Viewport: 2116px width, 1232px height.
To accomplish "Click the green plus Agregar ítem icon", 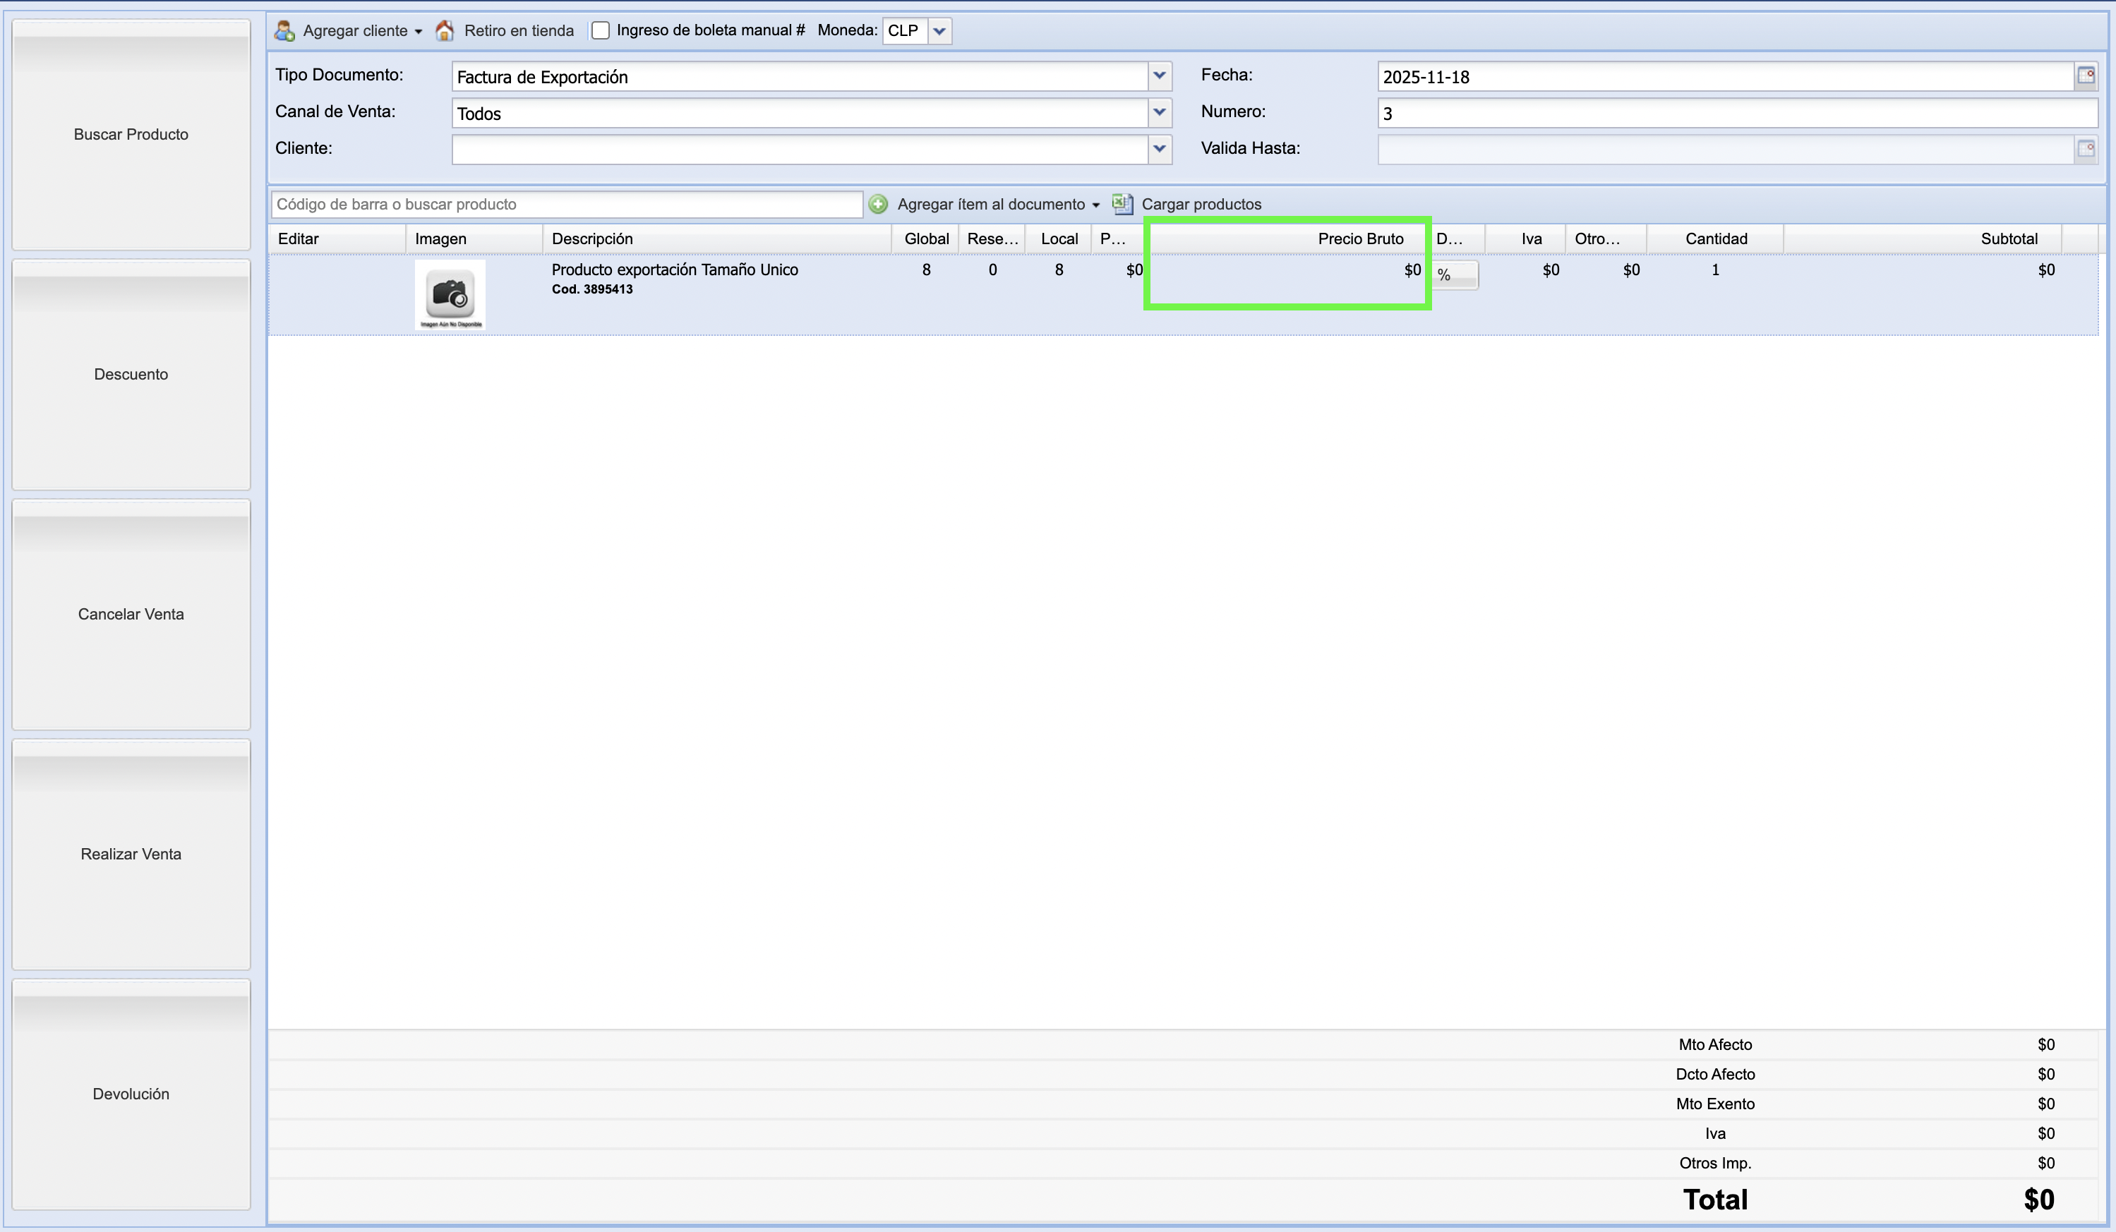I will click(x=878, y=204).
